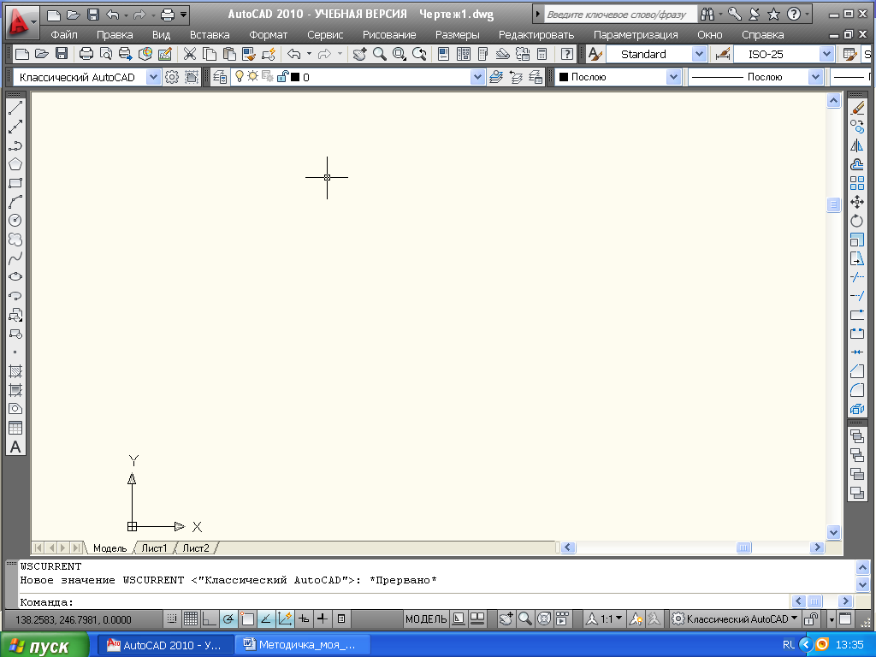Click the horizontal scrollbar thumb of drawing area

click(x=743, y=547)
